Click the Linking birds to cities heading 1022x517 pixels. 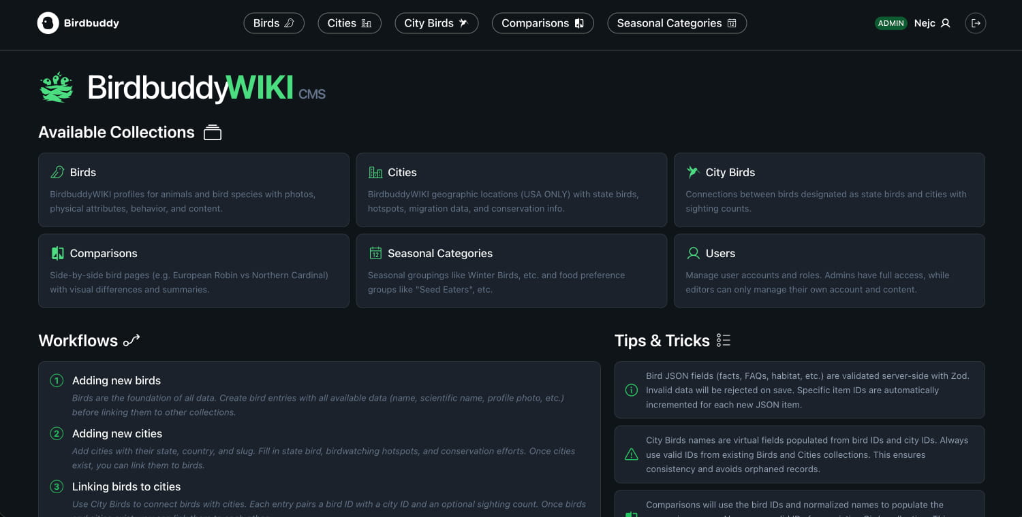pos(126,486)
